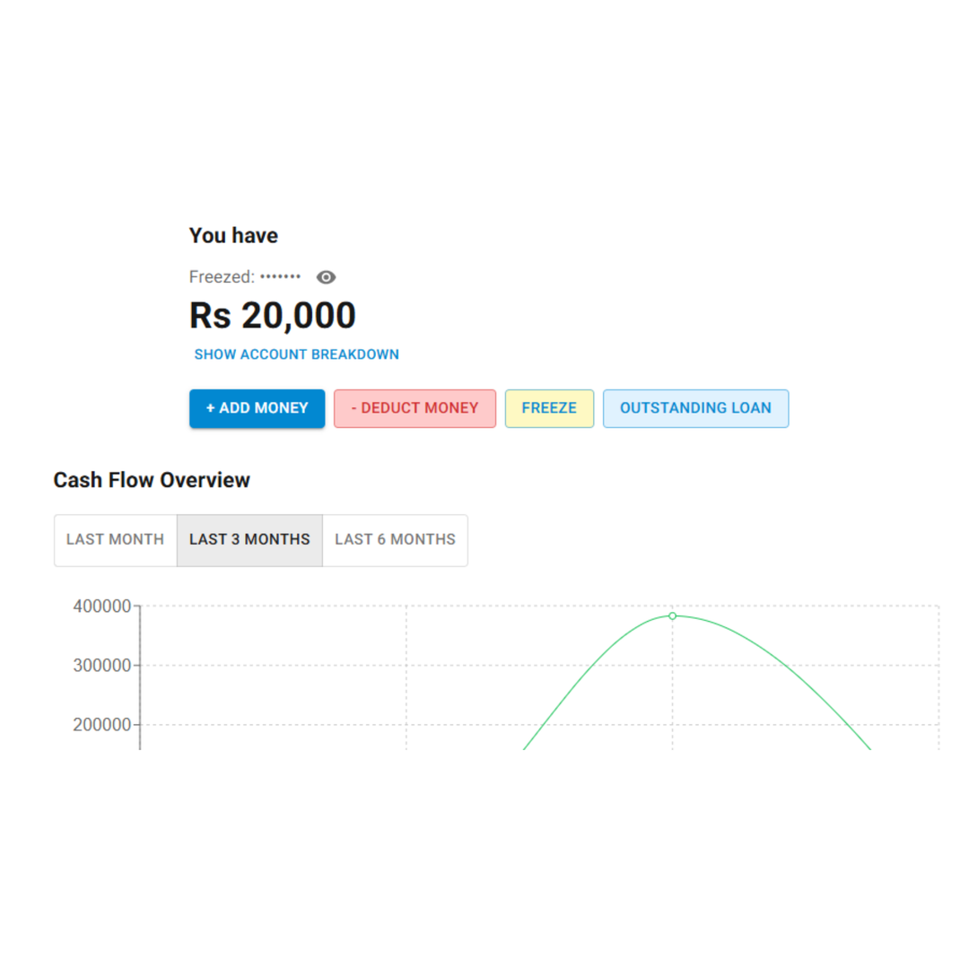Switch to the LAST MONTH tab
The height and width of the screenshot is (969, 969).
point(116,539)
